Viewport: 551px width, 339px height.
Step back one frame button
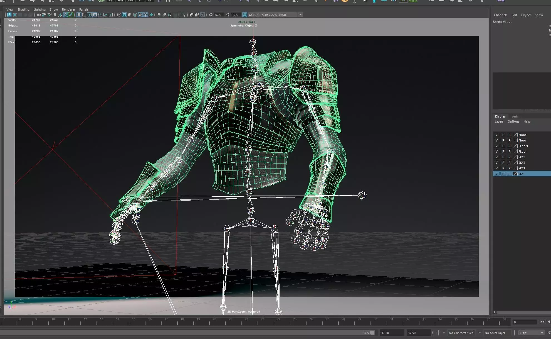coord(549,322)
